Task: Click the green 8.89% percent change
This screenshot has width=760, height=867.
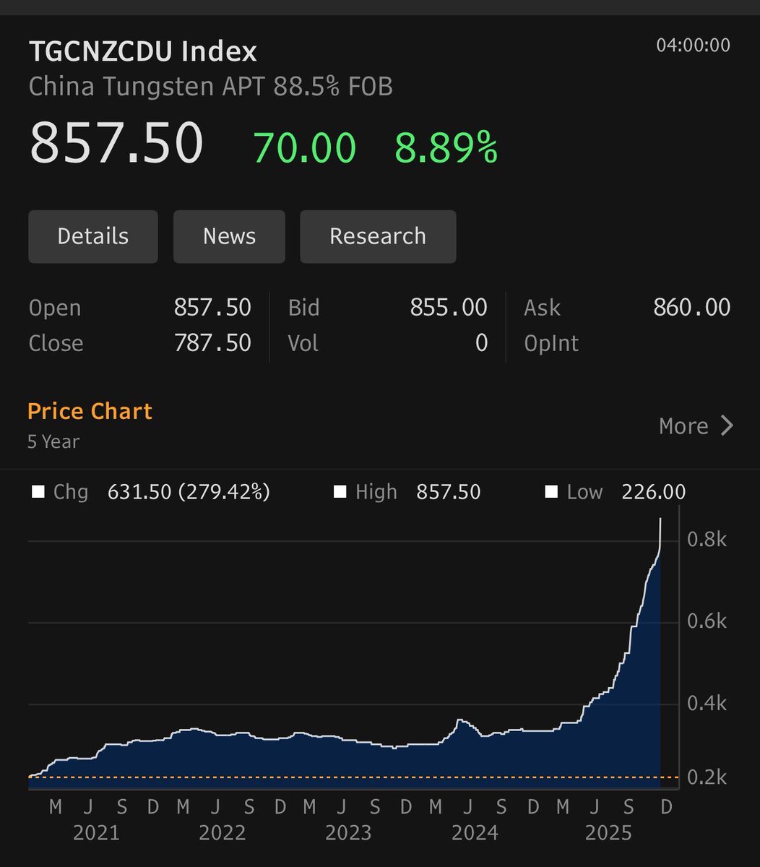Action: tap(446, 148)
